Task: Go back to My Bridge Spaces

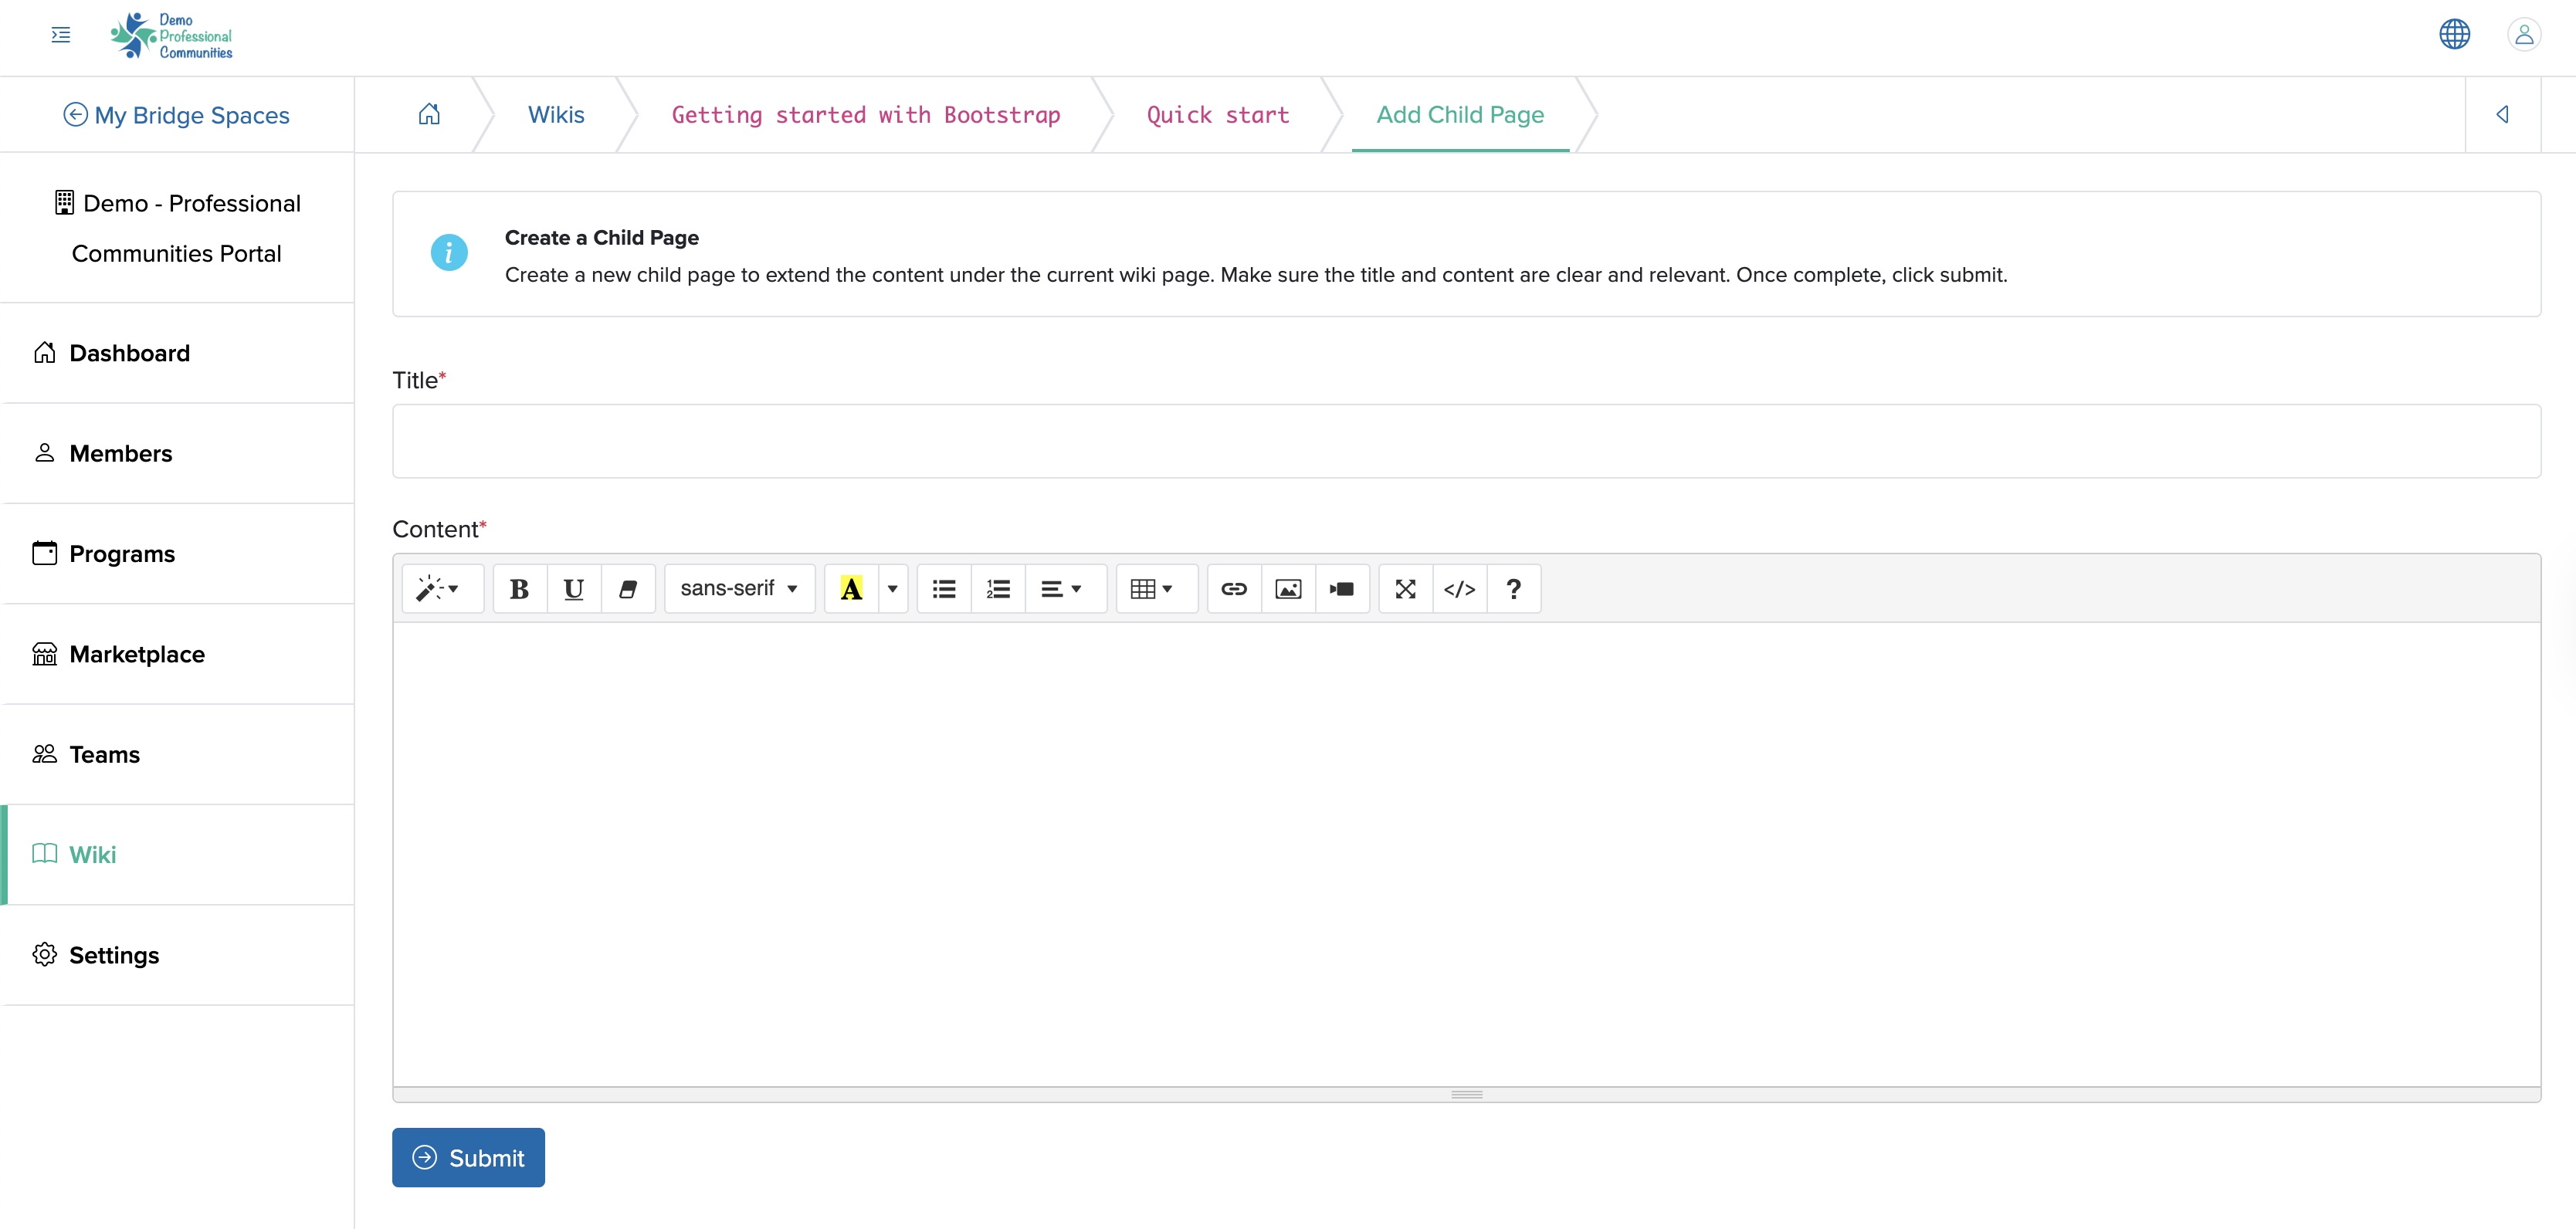Action: pos(177,115)
